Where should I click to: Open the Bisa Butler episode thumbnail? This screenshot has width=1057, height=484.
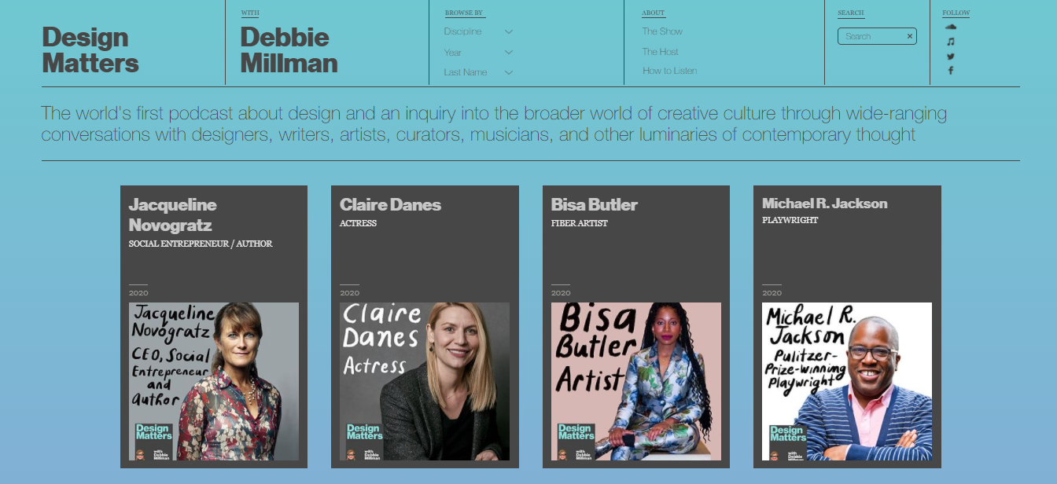(635, 383)
